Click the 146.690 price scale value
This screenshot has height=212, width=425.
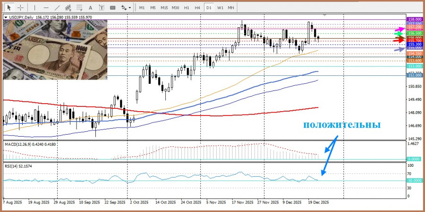(x=415, y=126)
